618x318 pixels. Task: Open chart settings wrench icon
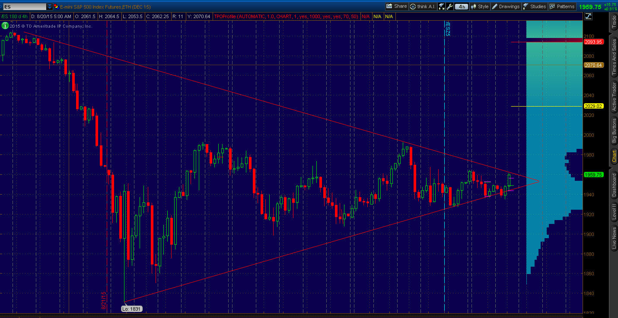coord(450,6)
